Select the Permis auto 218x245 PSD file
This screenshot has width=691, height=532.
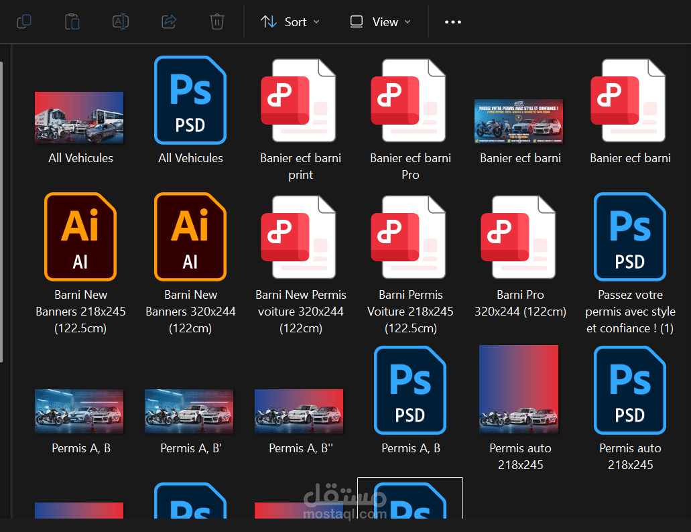click(x=630, y=390)
